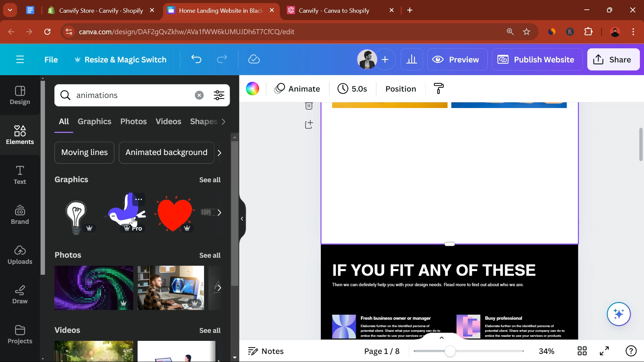Open the Projects panel in sidebar

(20, 334)
